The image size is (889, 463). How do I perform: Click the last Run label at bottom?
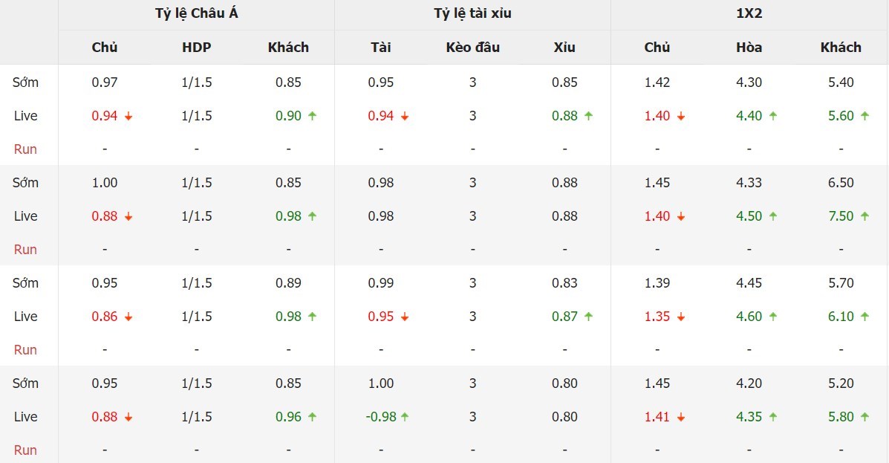coord(25,450)
